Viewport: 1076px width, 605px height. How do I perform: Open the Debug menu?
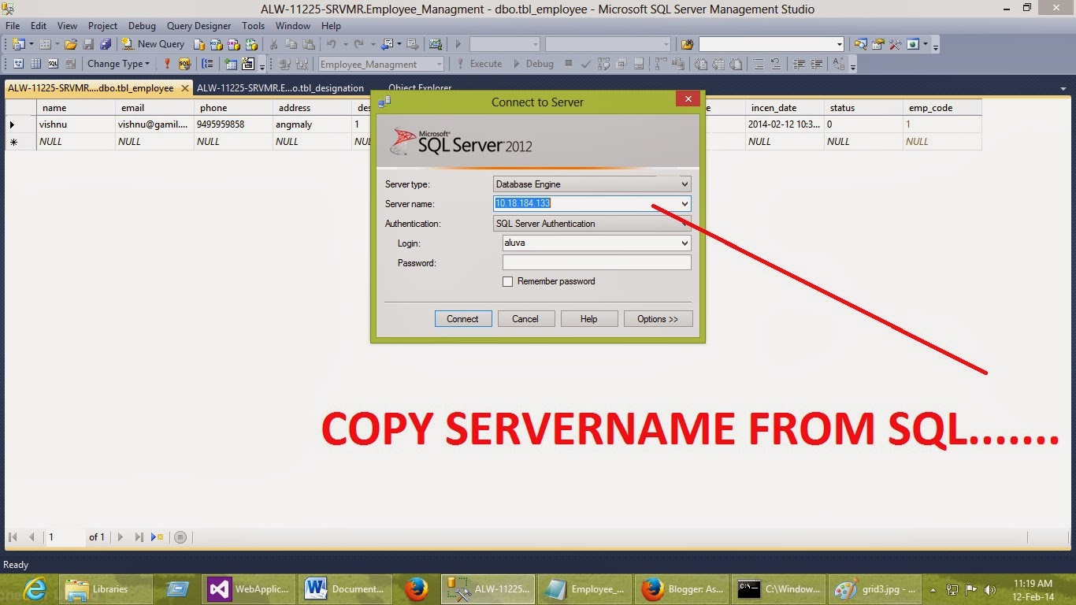click(142, 25)
